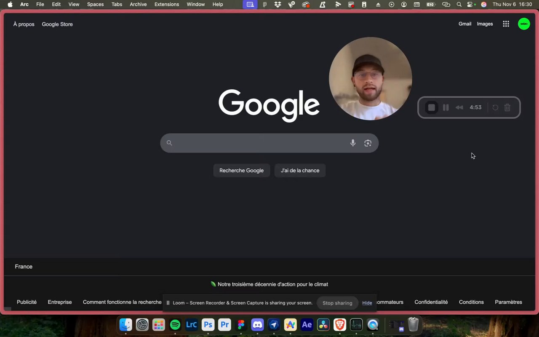Viewport: 539px width, 337px height.
Task: Open System Settings from the Dock
Action: 142,324
